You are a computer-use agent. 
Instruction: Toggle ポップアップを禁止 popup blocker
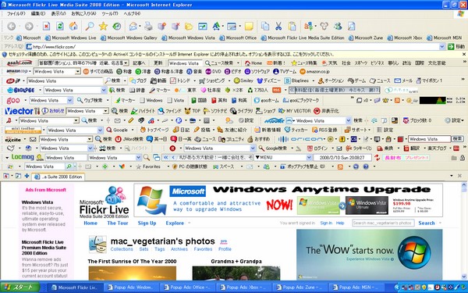click(x=303, y=166)
